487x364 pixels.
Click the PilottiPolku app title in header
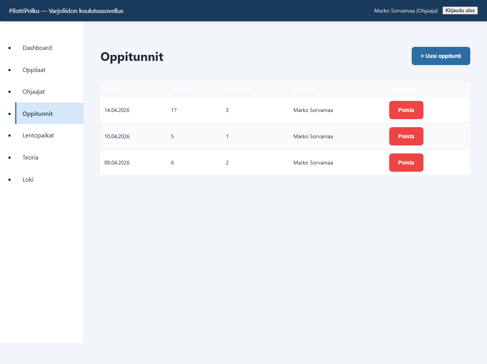coord(66,11)
